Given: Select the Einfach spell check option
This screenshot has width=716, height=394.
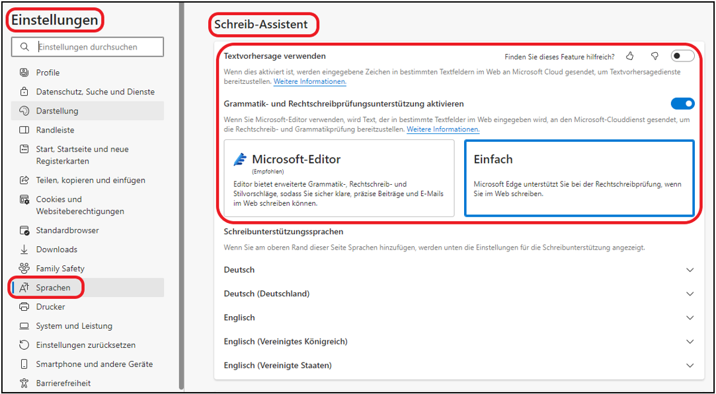Looking at the screenshot, I should point(579,178).
